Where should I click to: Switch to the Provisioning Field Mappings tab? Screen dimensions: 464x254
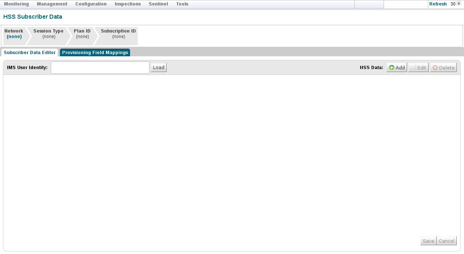(95, 52)
